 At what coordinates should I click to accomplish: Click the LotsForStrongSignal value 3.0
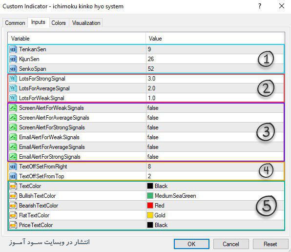click(x=151, y=79)
